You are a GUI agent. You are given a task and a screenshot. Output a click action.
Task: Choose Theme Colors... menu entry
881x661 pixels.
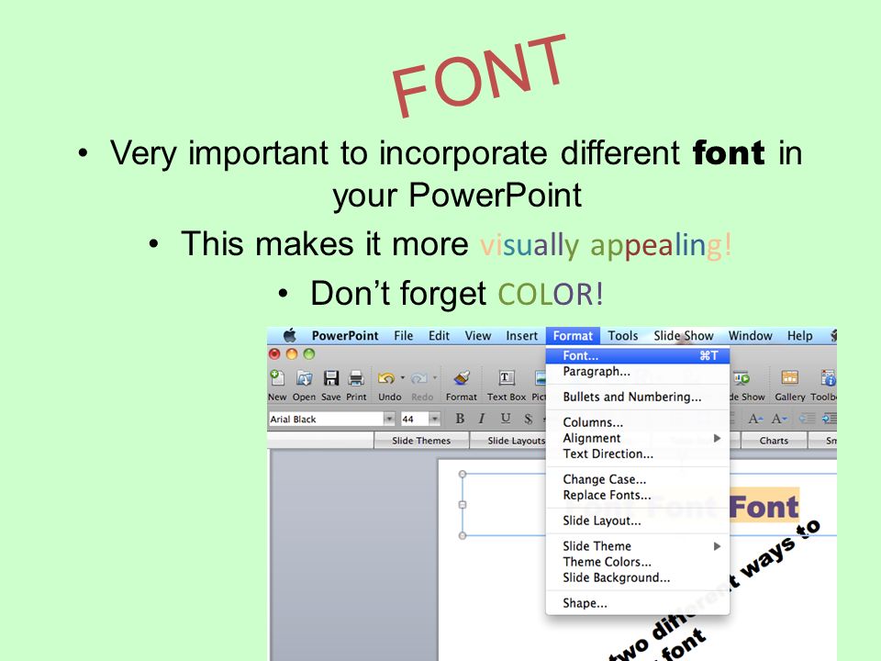click(638, 562)
